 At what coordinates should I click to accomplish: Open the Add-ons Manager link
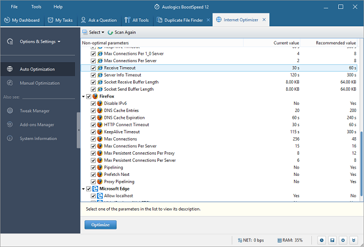pos(37,125)
